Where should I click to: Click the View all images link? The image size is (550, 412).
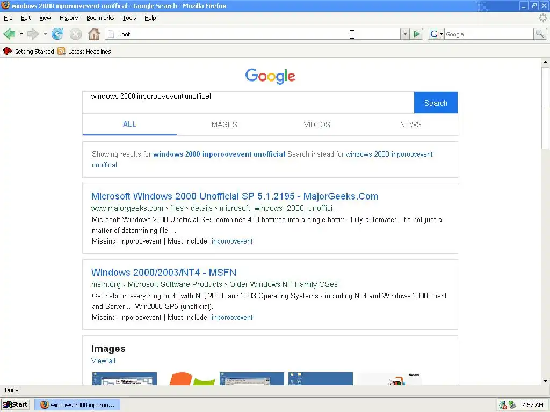[103, 360]
